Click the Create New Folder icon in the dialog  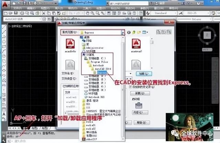[x=139, y=32]
